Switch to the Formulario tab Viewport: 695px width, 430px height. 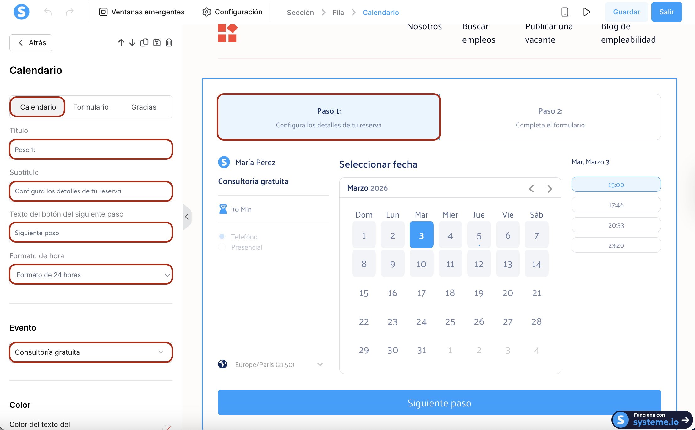[91, 107]
